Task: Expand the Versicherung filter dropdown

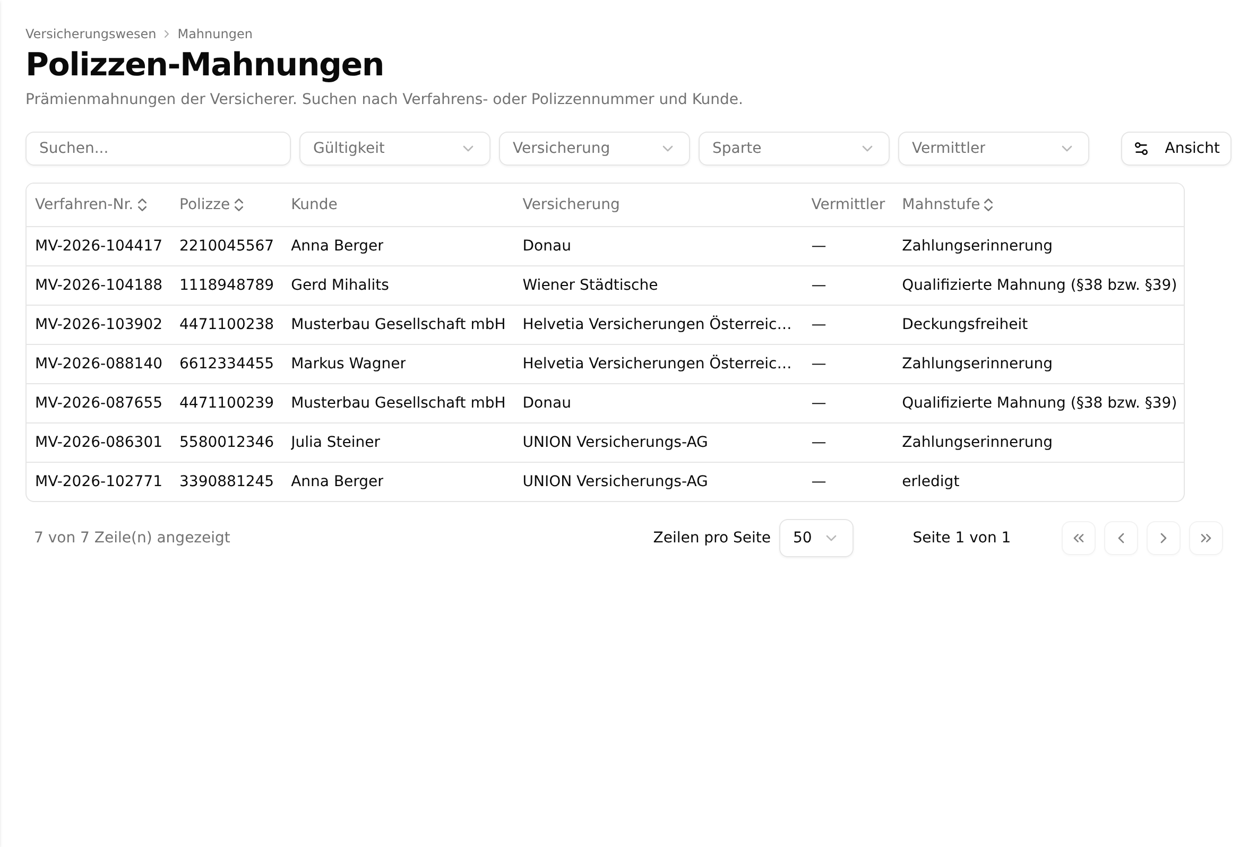Action: [x=594, y=149]
